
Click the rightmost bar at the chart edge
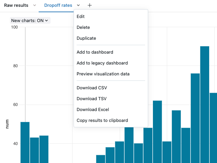(213, 126)
